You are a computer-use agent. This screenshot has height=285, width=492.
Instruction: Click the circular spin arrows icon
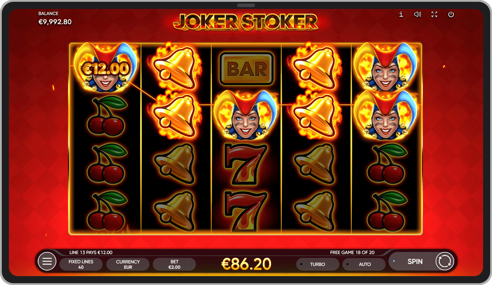coord(445,261)
